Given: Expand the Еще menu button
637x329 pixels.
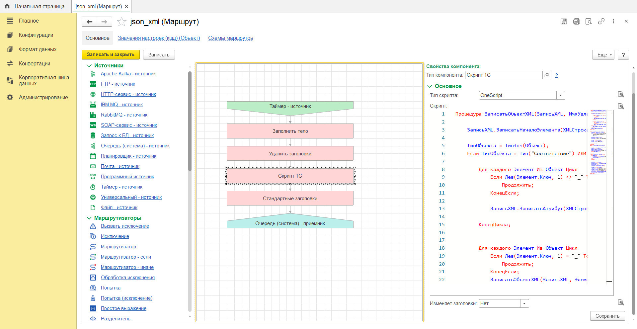Looking at the screenshot, I should [x=603, y=55].
